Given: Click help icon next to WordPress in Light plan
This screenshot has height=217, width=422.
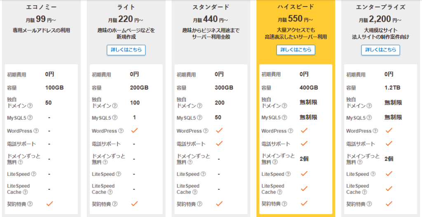Looking at the screenshot, I should point(120,131).
